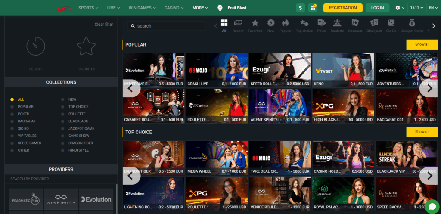Select the Blackjack category icon
Viewport: 441px width, 214px height.
374,23
